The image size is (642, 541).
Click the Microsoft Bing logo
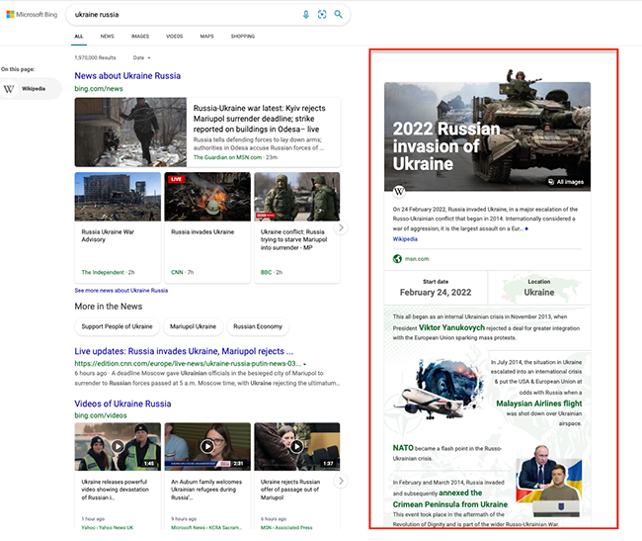[32, 15]
